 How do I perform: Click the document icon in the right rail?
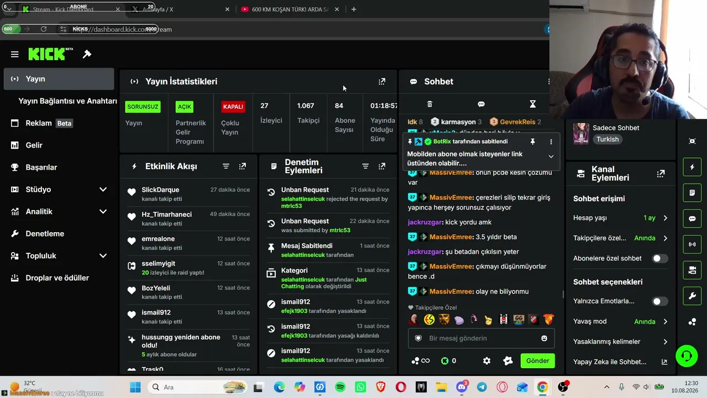click(x=692, y=193)
